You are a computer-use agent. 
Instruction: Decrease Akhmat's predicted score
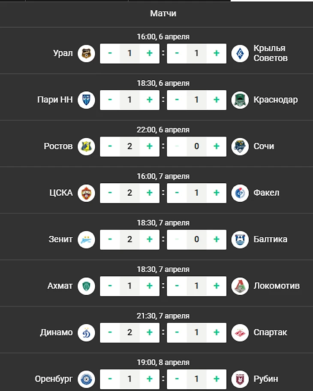(x=110, y=286)
